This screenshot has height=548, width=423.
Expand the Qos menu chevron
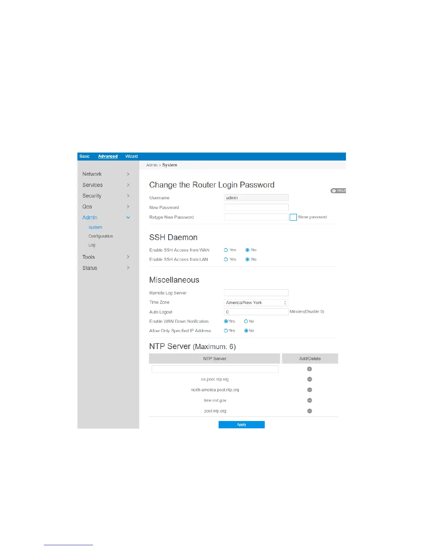click(128, 207)
